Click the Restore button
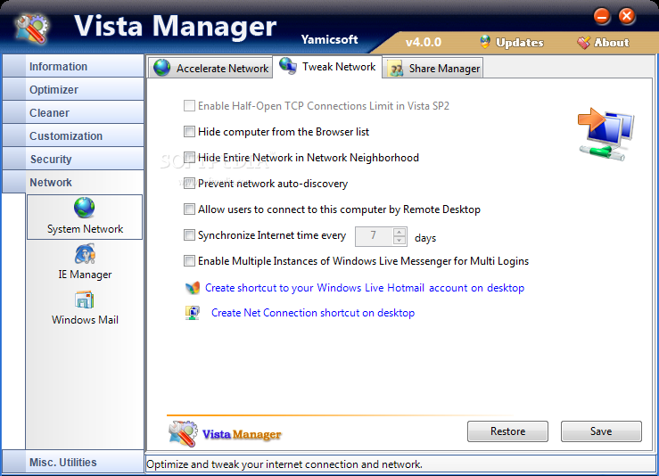 pyautogui.click(x=507, y=431)
